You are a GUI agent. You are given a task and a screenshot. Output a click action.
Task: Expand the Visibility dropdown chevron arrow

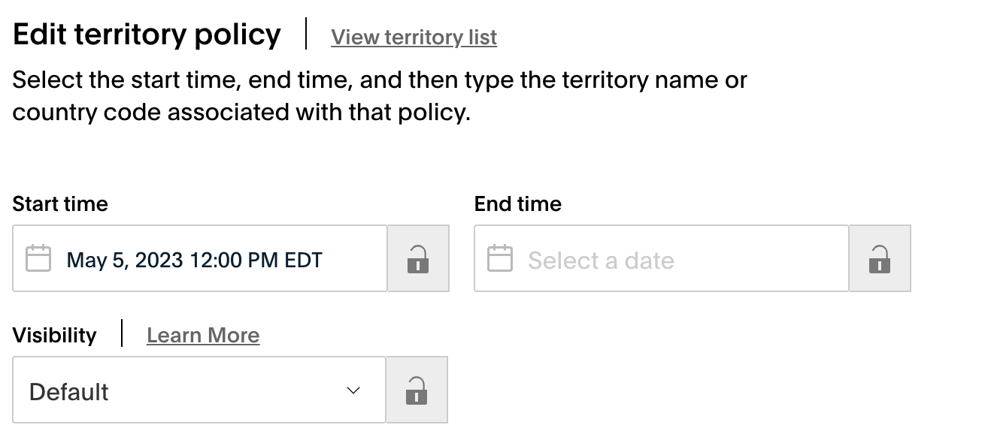[x=353, y=390]
